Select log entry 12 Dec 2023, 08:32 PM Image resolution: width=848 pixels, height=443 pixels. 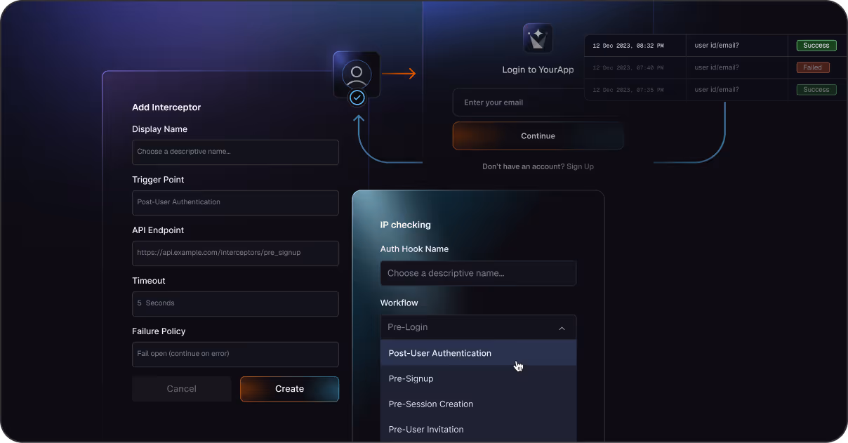[628, 46]
